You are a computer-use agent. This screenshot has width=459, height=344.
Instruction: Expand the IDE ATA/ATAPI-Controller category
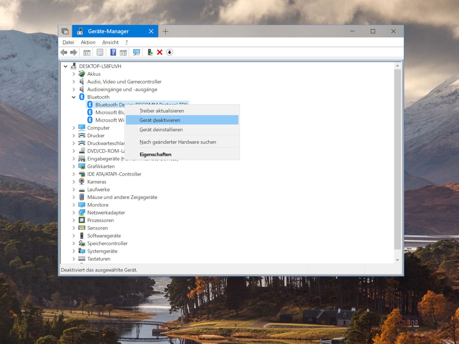click(74, 174)
